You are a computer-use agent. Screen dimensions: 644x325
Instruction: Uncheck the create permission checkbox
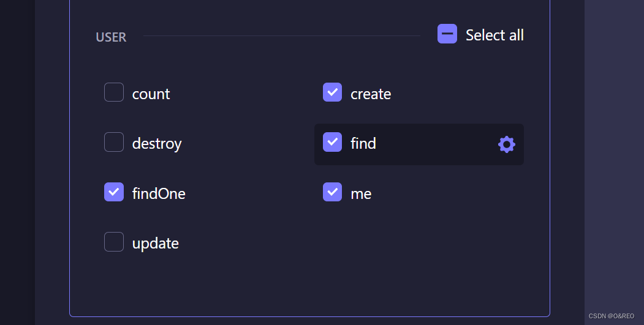[332, 92]
